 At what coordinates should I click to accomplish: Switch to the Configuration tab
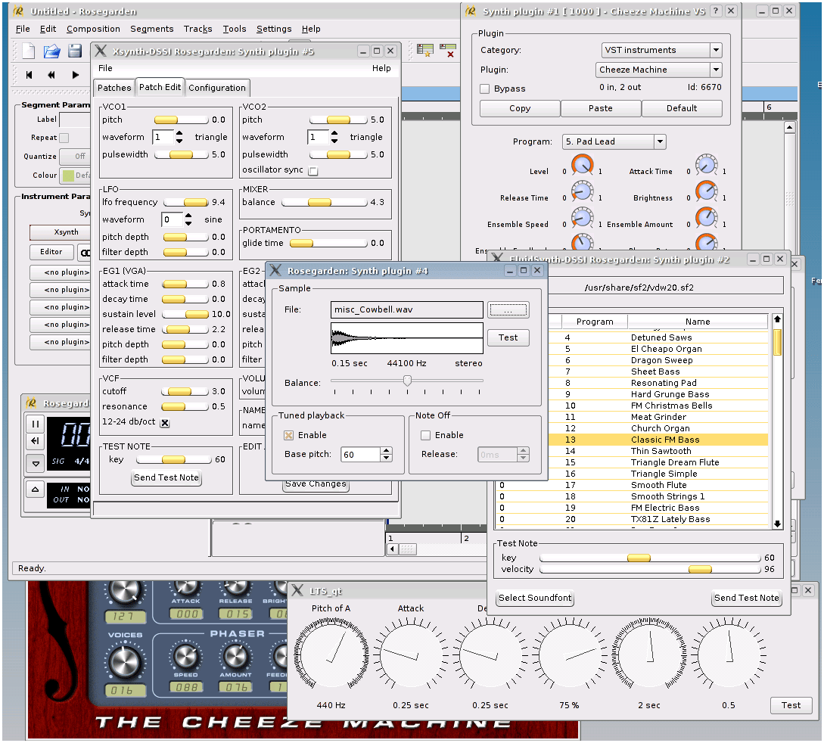coord(217,88)
